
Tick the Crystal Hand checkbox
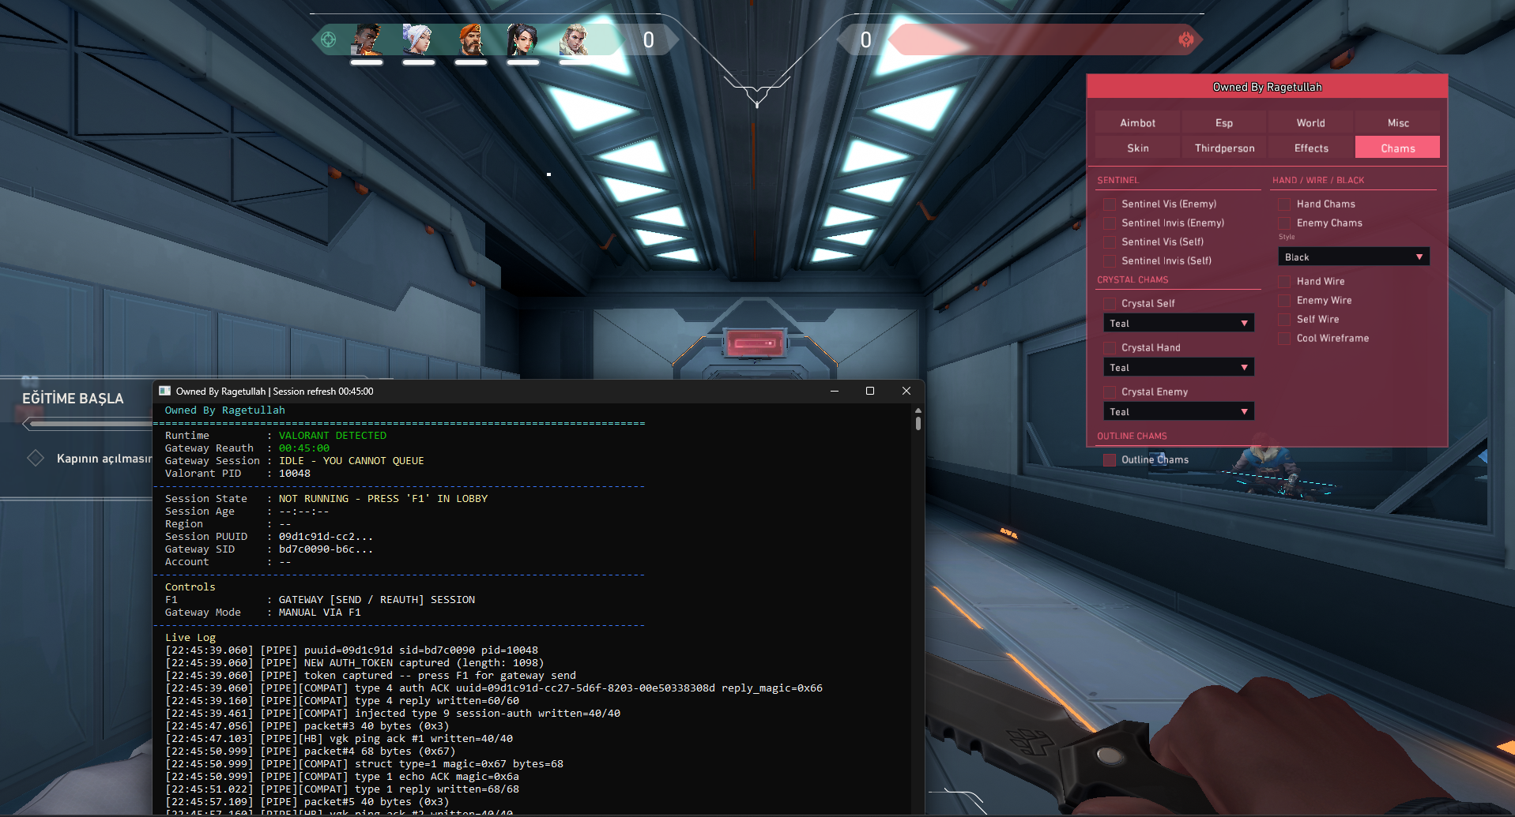[1110, 347]
